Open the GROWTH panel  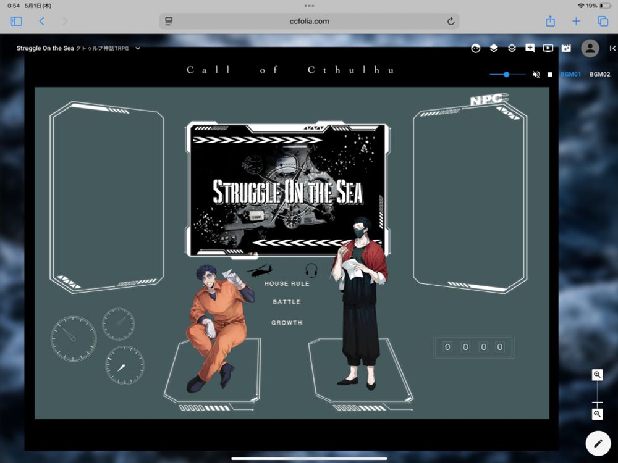pyautogui.click(x=287, y=322)
